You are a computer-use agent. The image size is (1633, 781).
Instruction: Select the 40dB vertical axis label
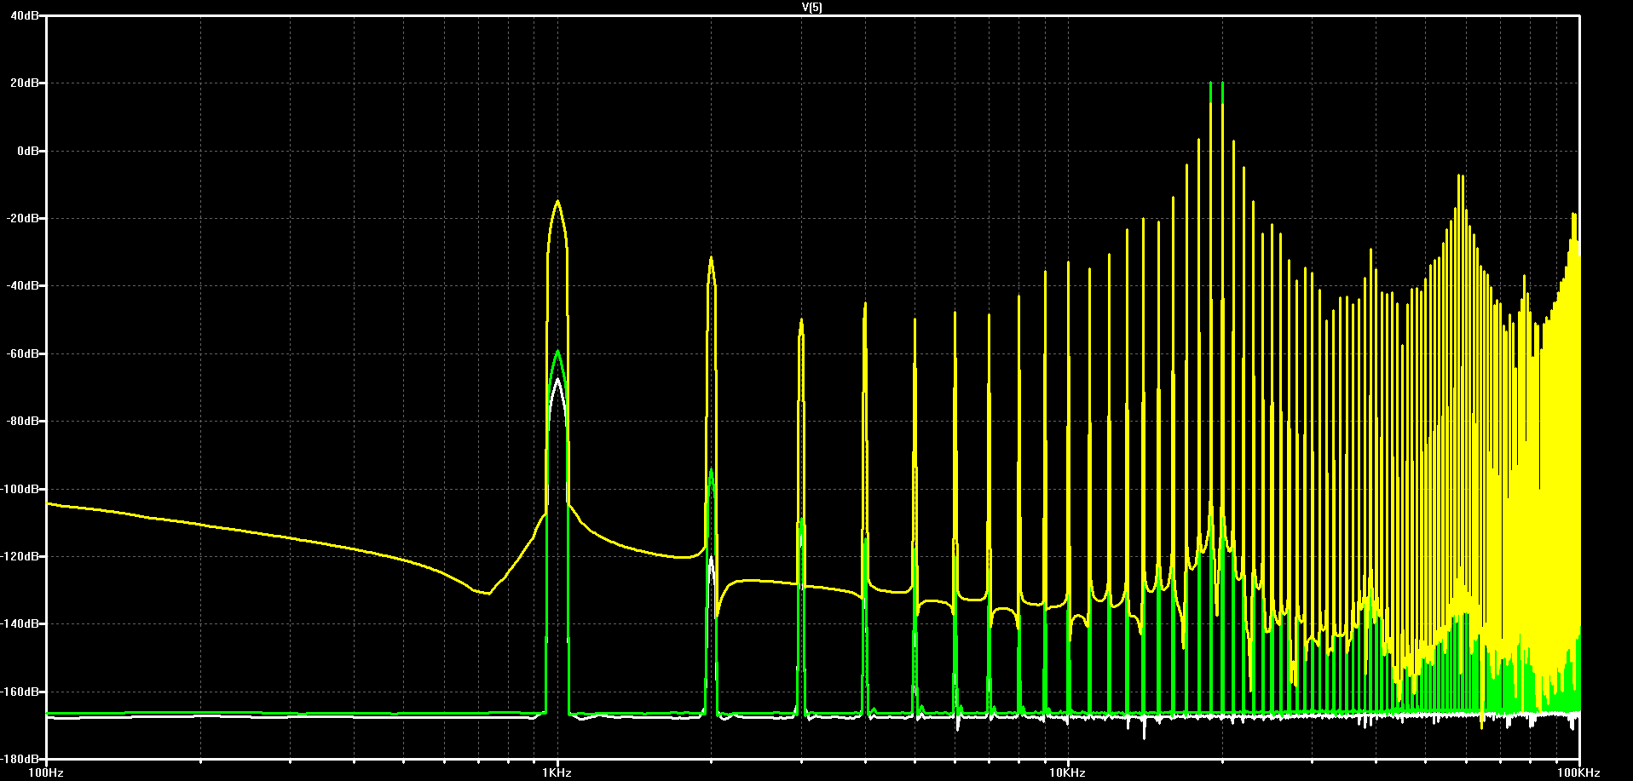coord(24,16)
